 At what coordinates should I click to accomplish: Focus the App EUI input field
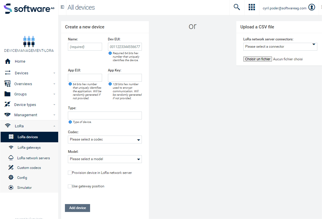pos(85,78)
